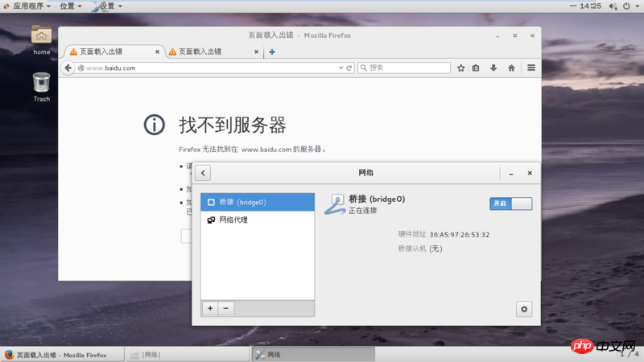Image resolution: width=644 pixels, height=362 pixels.
Task: Close the second 页面载入出错 tab
Action: 256,51
